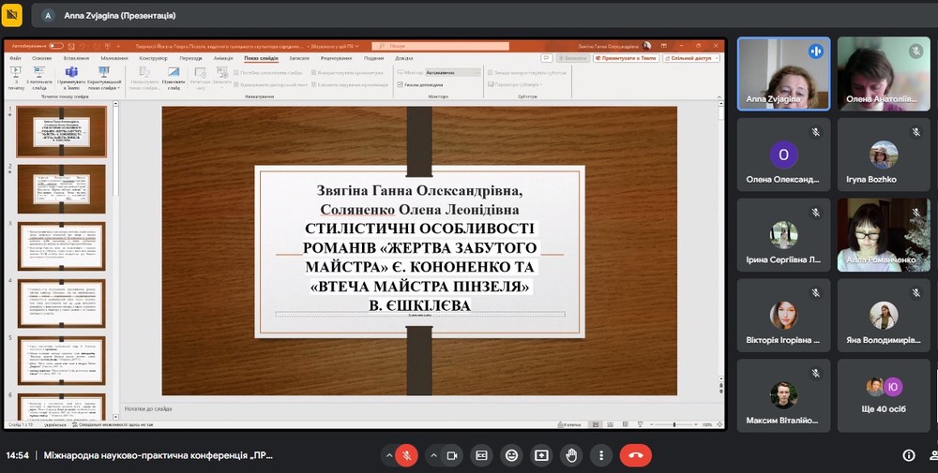The width and height of the screenshot is (938, 473).
Task: Select slide 3 thumbnail in the slide panel
Action: 62,247
